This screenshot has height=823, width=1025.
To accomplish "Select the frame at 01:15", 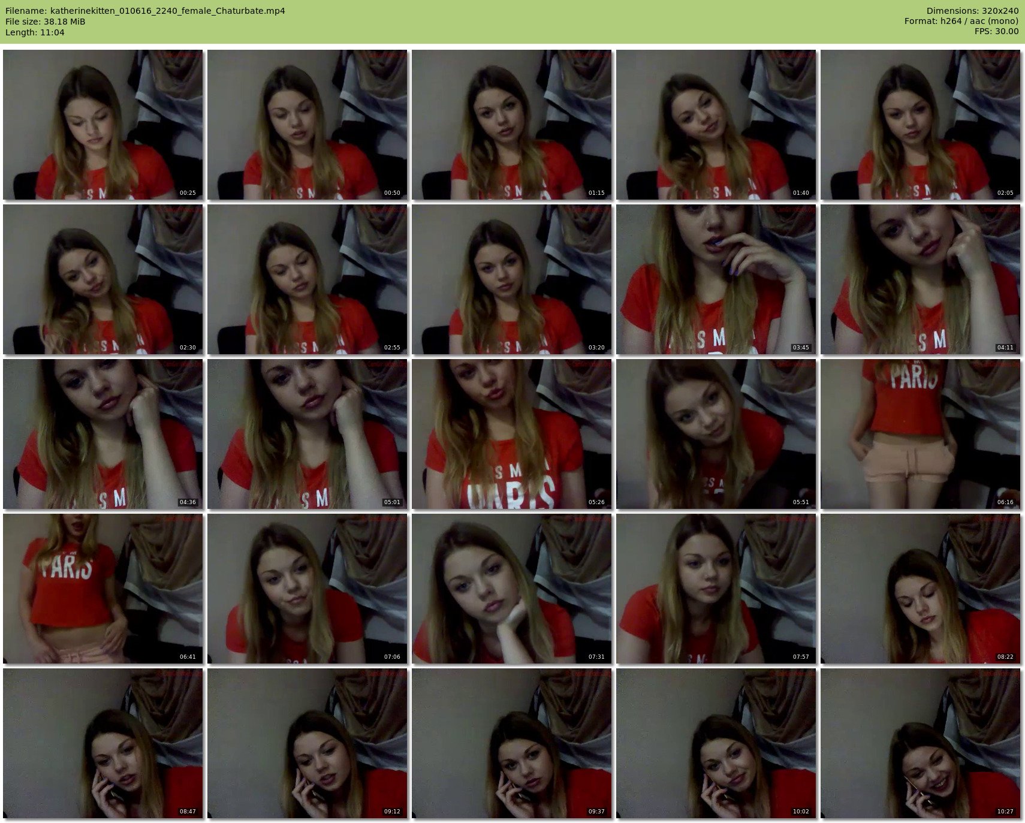I will pos(512,125).
